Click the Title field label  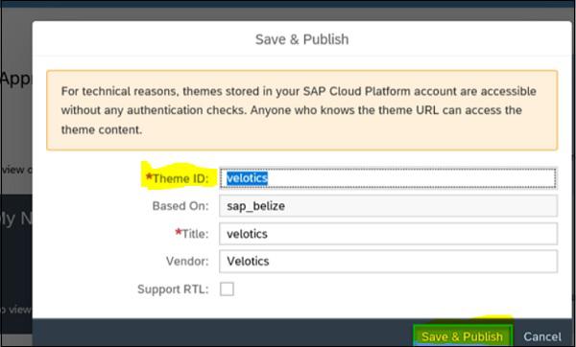191,233
